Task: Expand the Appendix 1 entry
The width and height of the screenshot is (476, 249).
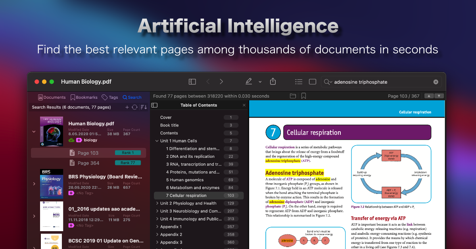Action: coord(157,227)
